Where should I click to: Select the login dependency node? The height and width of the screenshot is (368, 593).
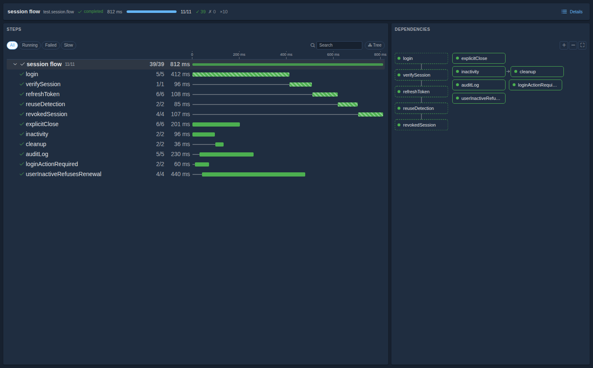click(421, 58)
